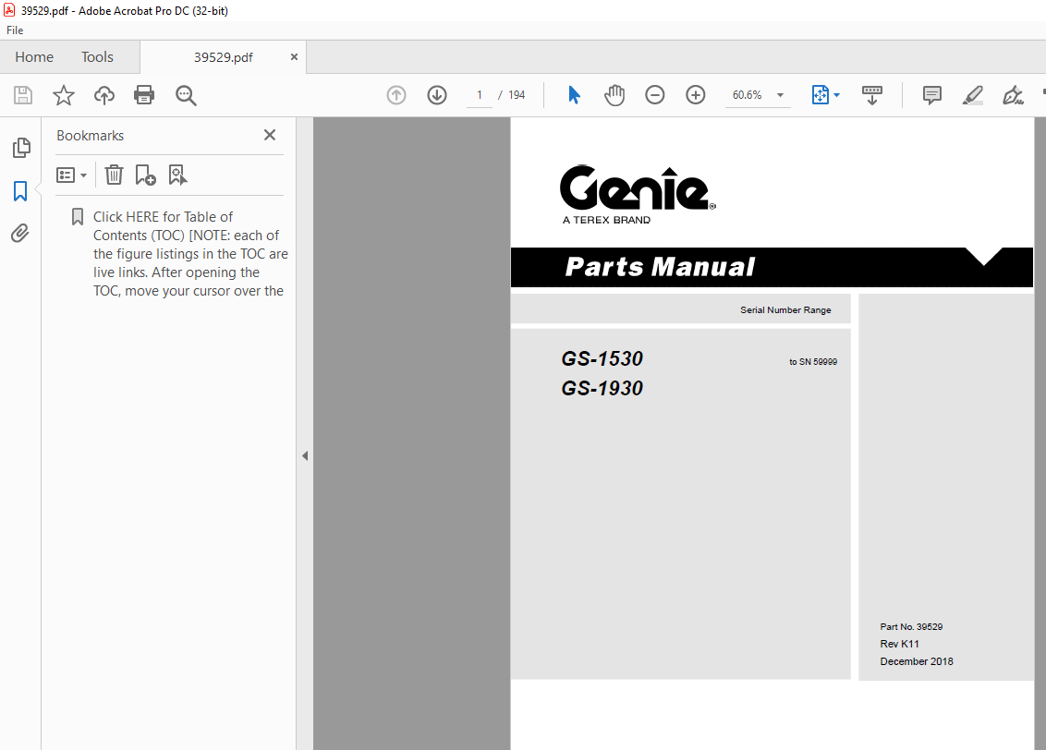Open the scrolling mode keyboard icon

tap(872, 95)
